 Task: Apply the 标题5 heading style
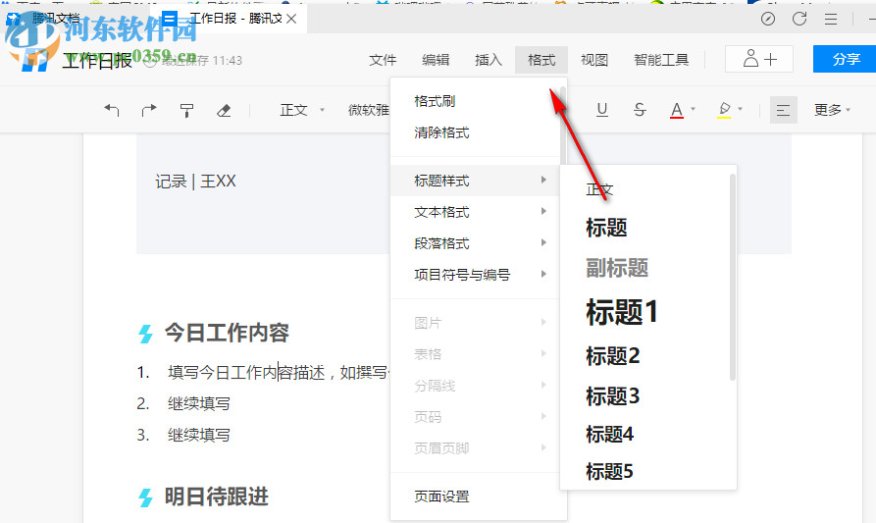[x=609, y=472]
